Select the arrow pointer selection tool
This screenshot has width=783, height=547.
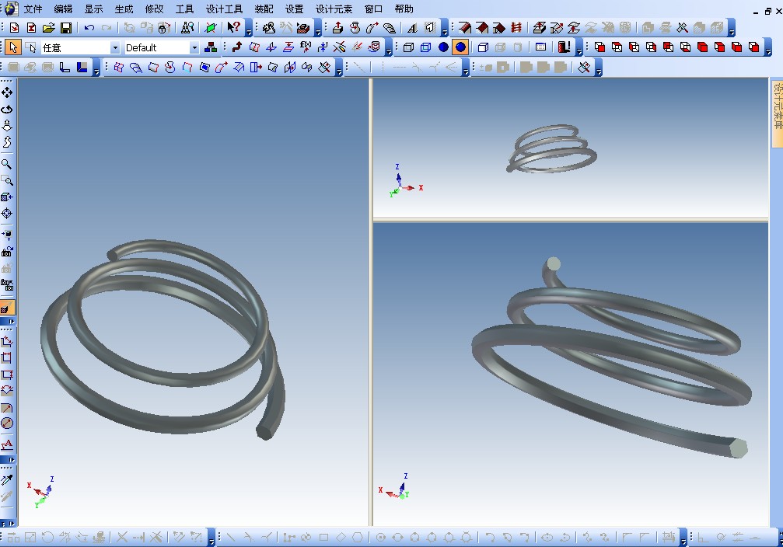[x=13, y=47]
